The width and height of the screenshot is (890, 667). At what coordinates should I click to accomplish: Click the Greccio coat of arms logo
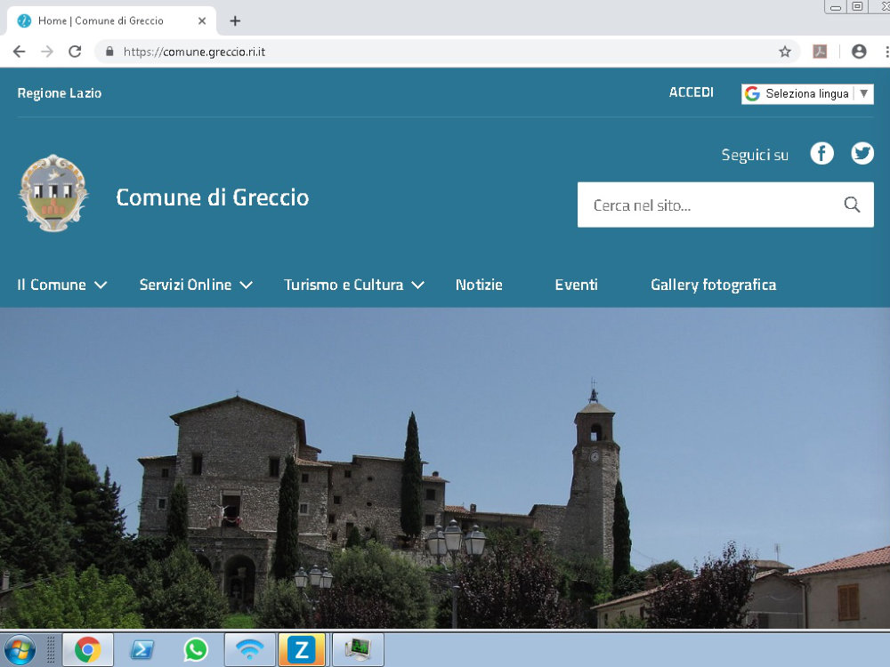[53, 193]
